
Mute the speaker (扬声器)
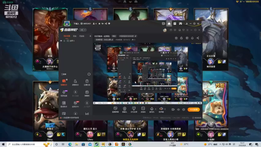161,110
